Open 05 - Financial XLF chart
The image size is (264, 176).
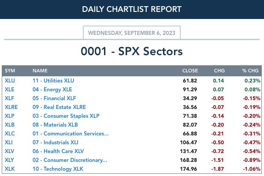(x=54, y=98)
